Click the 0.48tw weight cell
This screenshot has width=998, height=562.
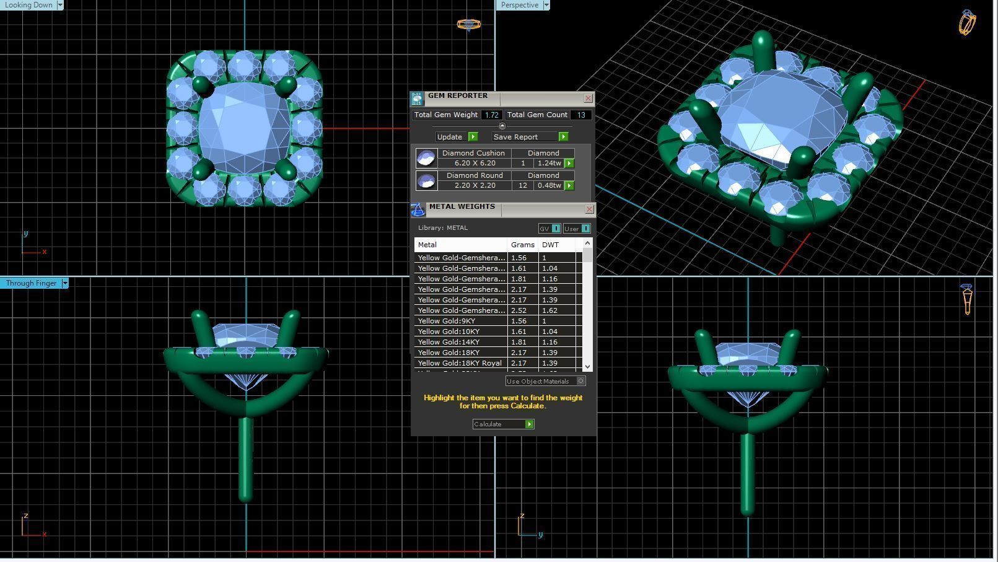pyautogui.click(x=549, y=186)
